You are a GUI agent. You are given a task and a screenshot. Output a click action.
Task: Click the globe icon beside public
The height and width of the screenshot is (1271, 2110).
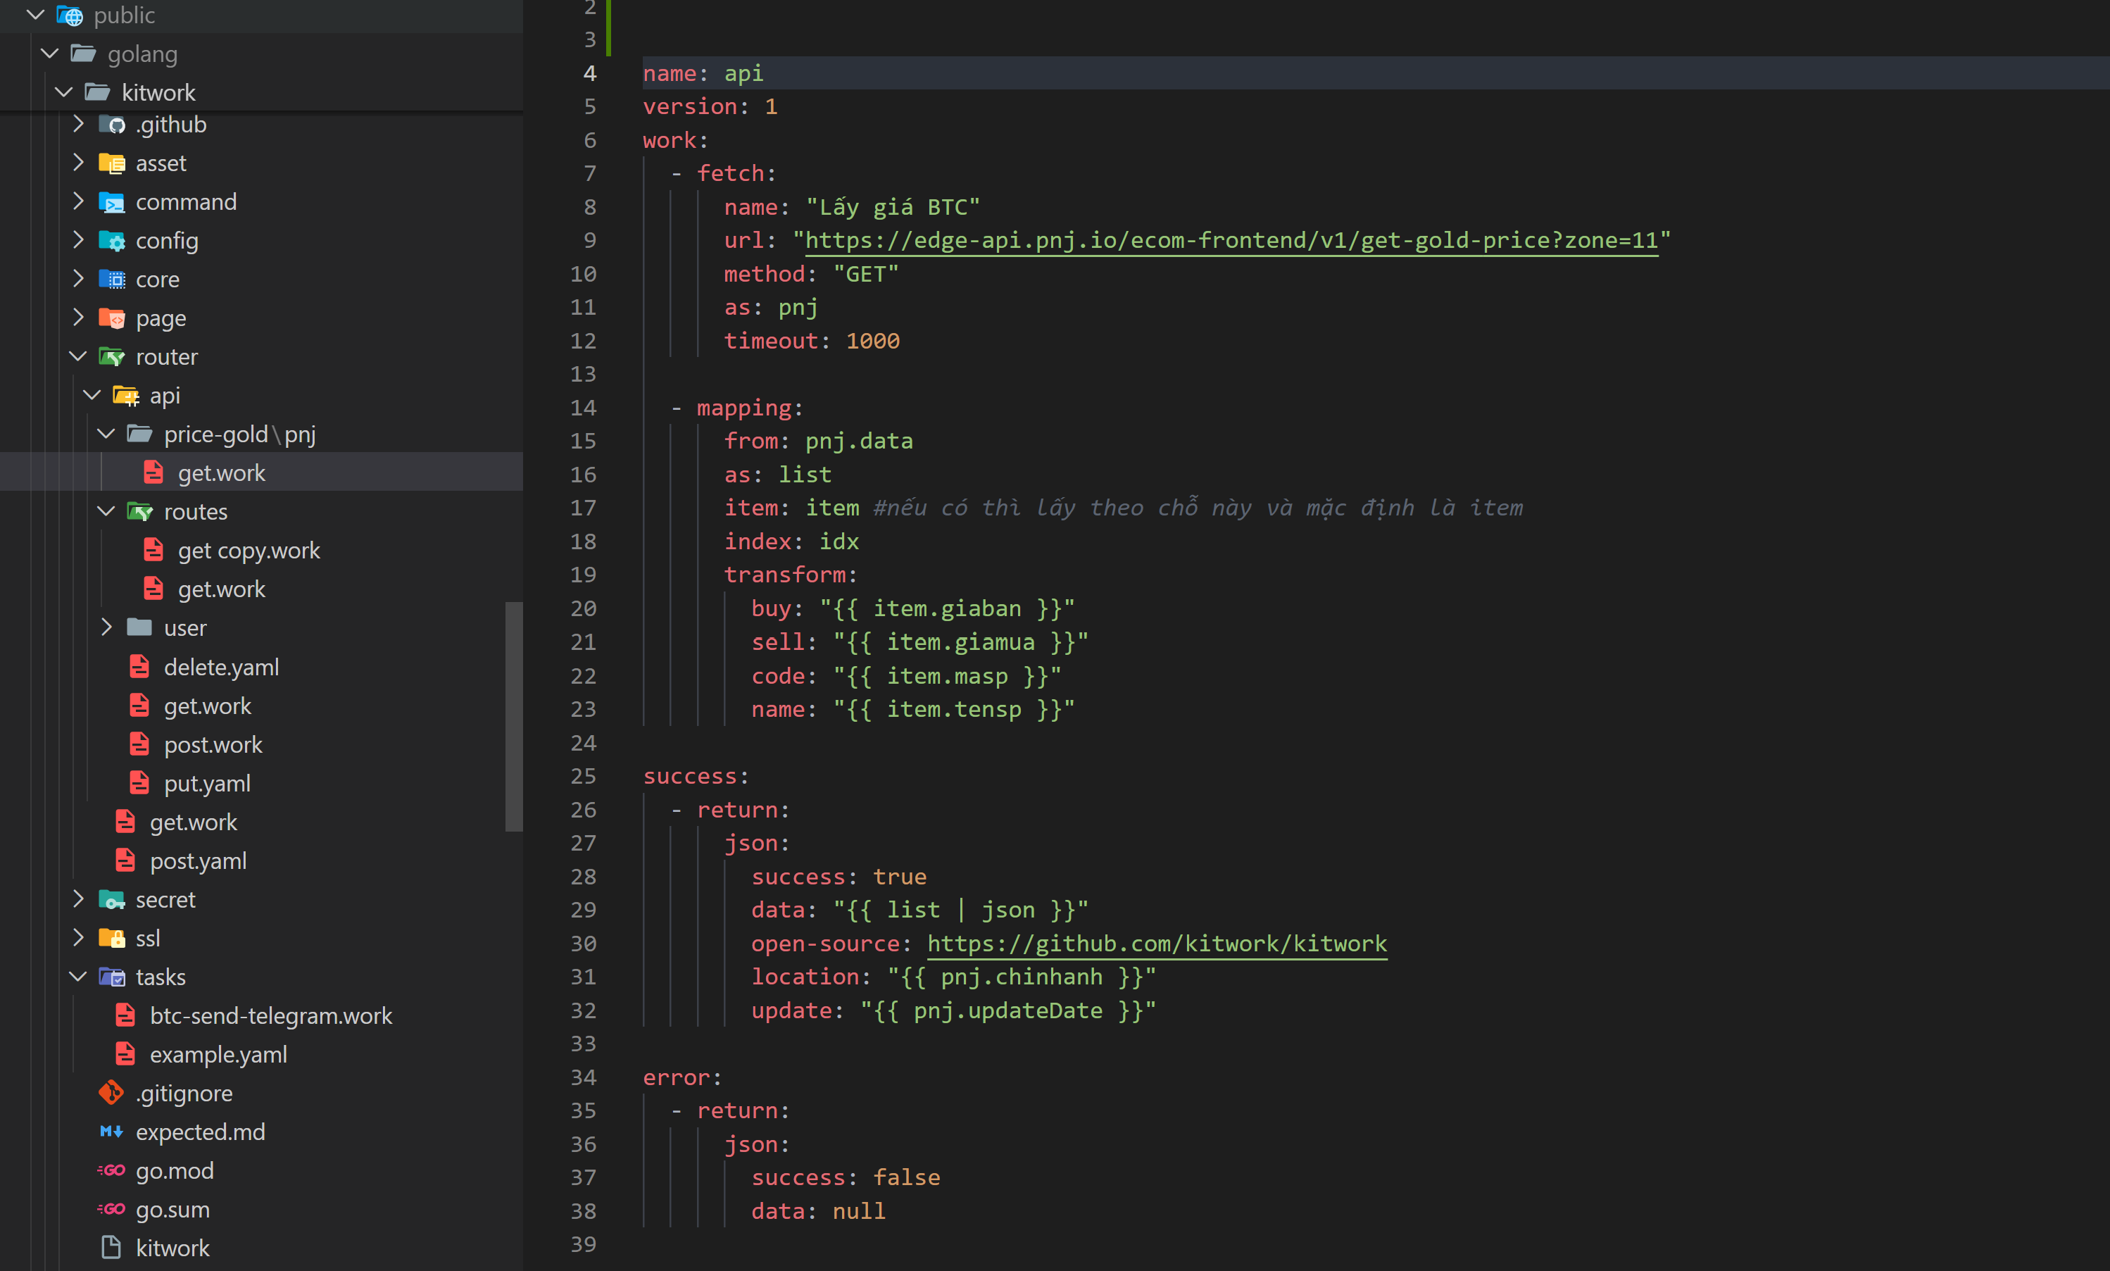coord(70,15)
